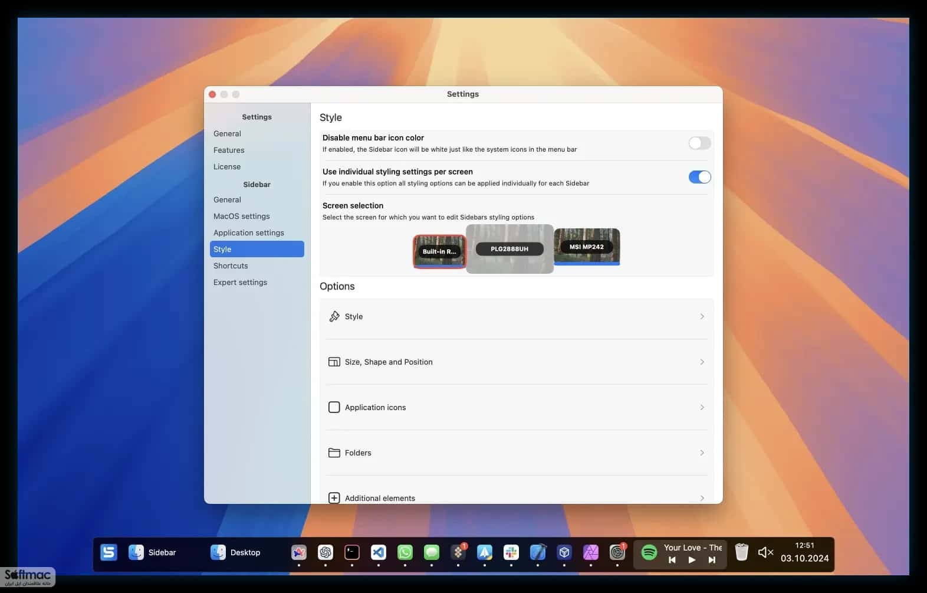The width and height of the screenshot is (927, 593).
Task: Open the cube app icon in dock
Action: click(x=564, y=552)
